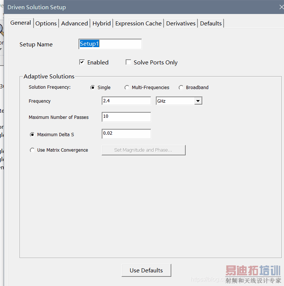The height and width of the screenshot is (286, 284).
Task: Click the Maximum Number of Passes field
Action: pos(126,117)
